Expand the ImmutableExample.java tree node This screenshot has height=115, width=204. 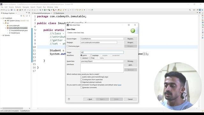(x=8, y=31)
